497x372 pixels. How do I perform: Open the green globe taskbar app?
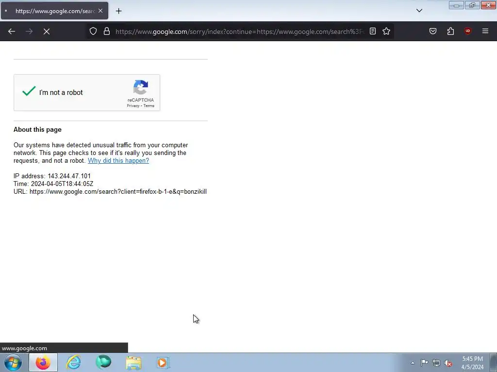point(103,362)
